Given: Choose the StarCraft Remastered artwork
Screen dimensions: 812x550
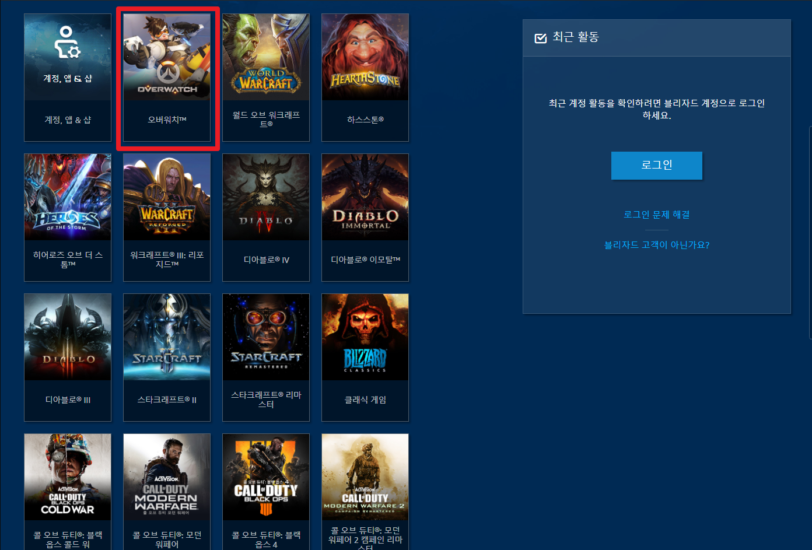Looking at the screenshot, I should point(266,337).
